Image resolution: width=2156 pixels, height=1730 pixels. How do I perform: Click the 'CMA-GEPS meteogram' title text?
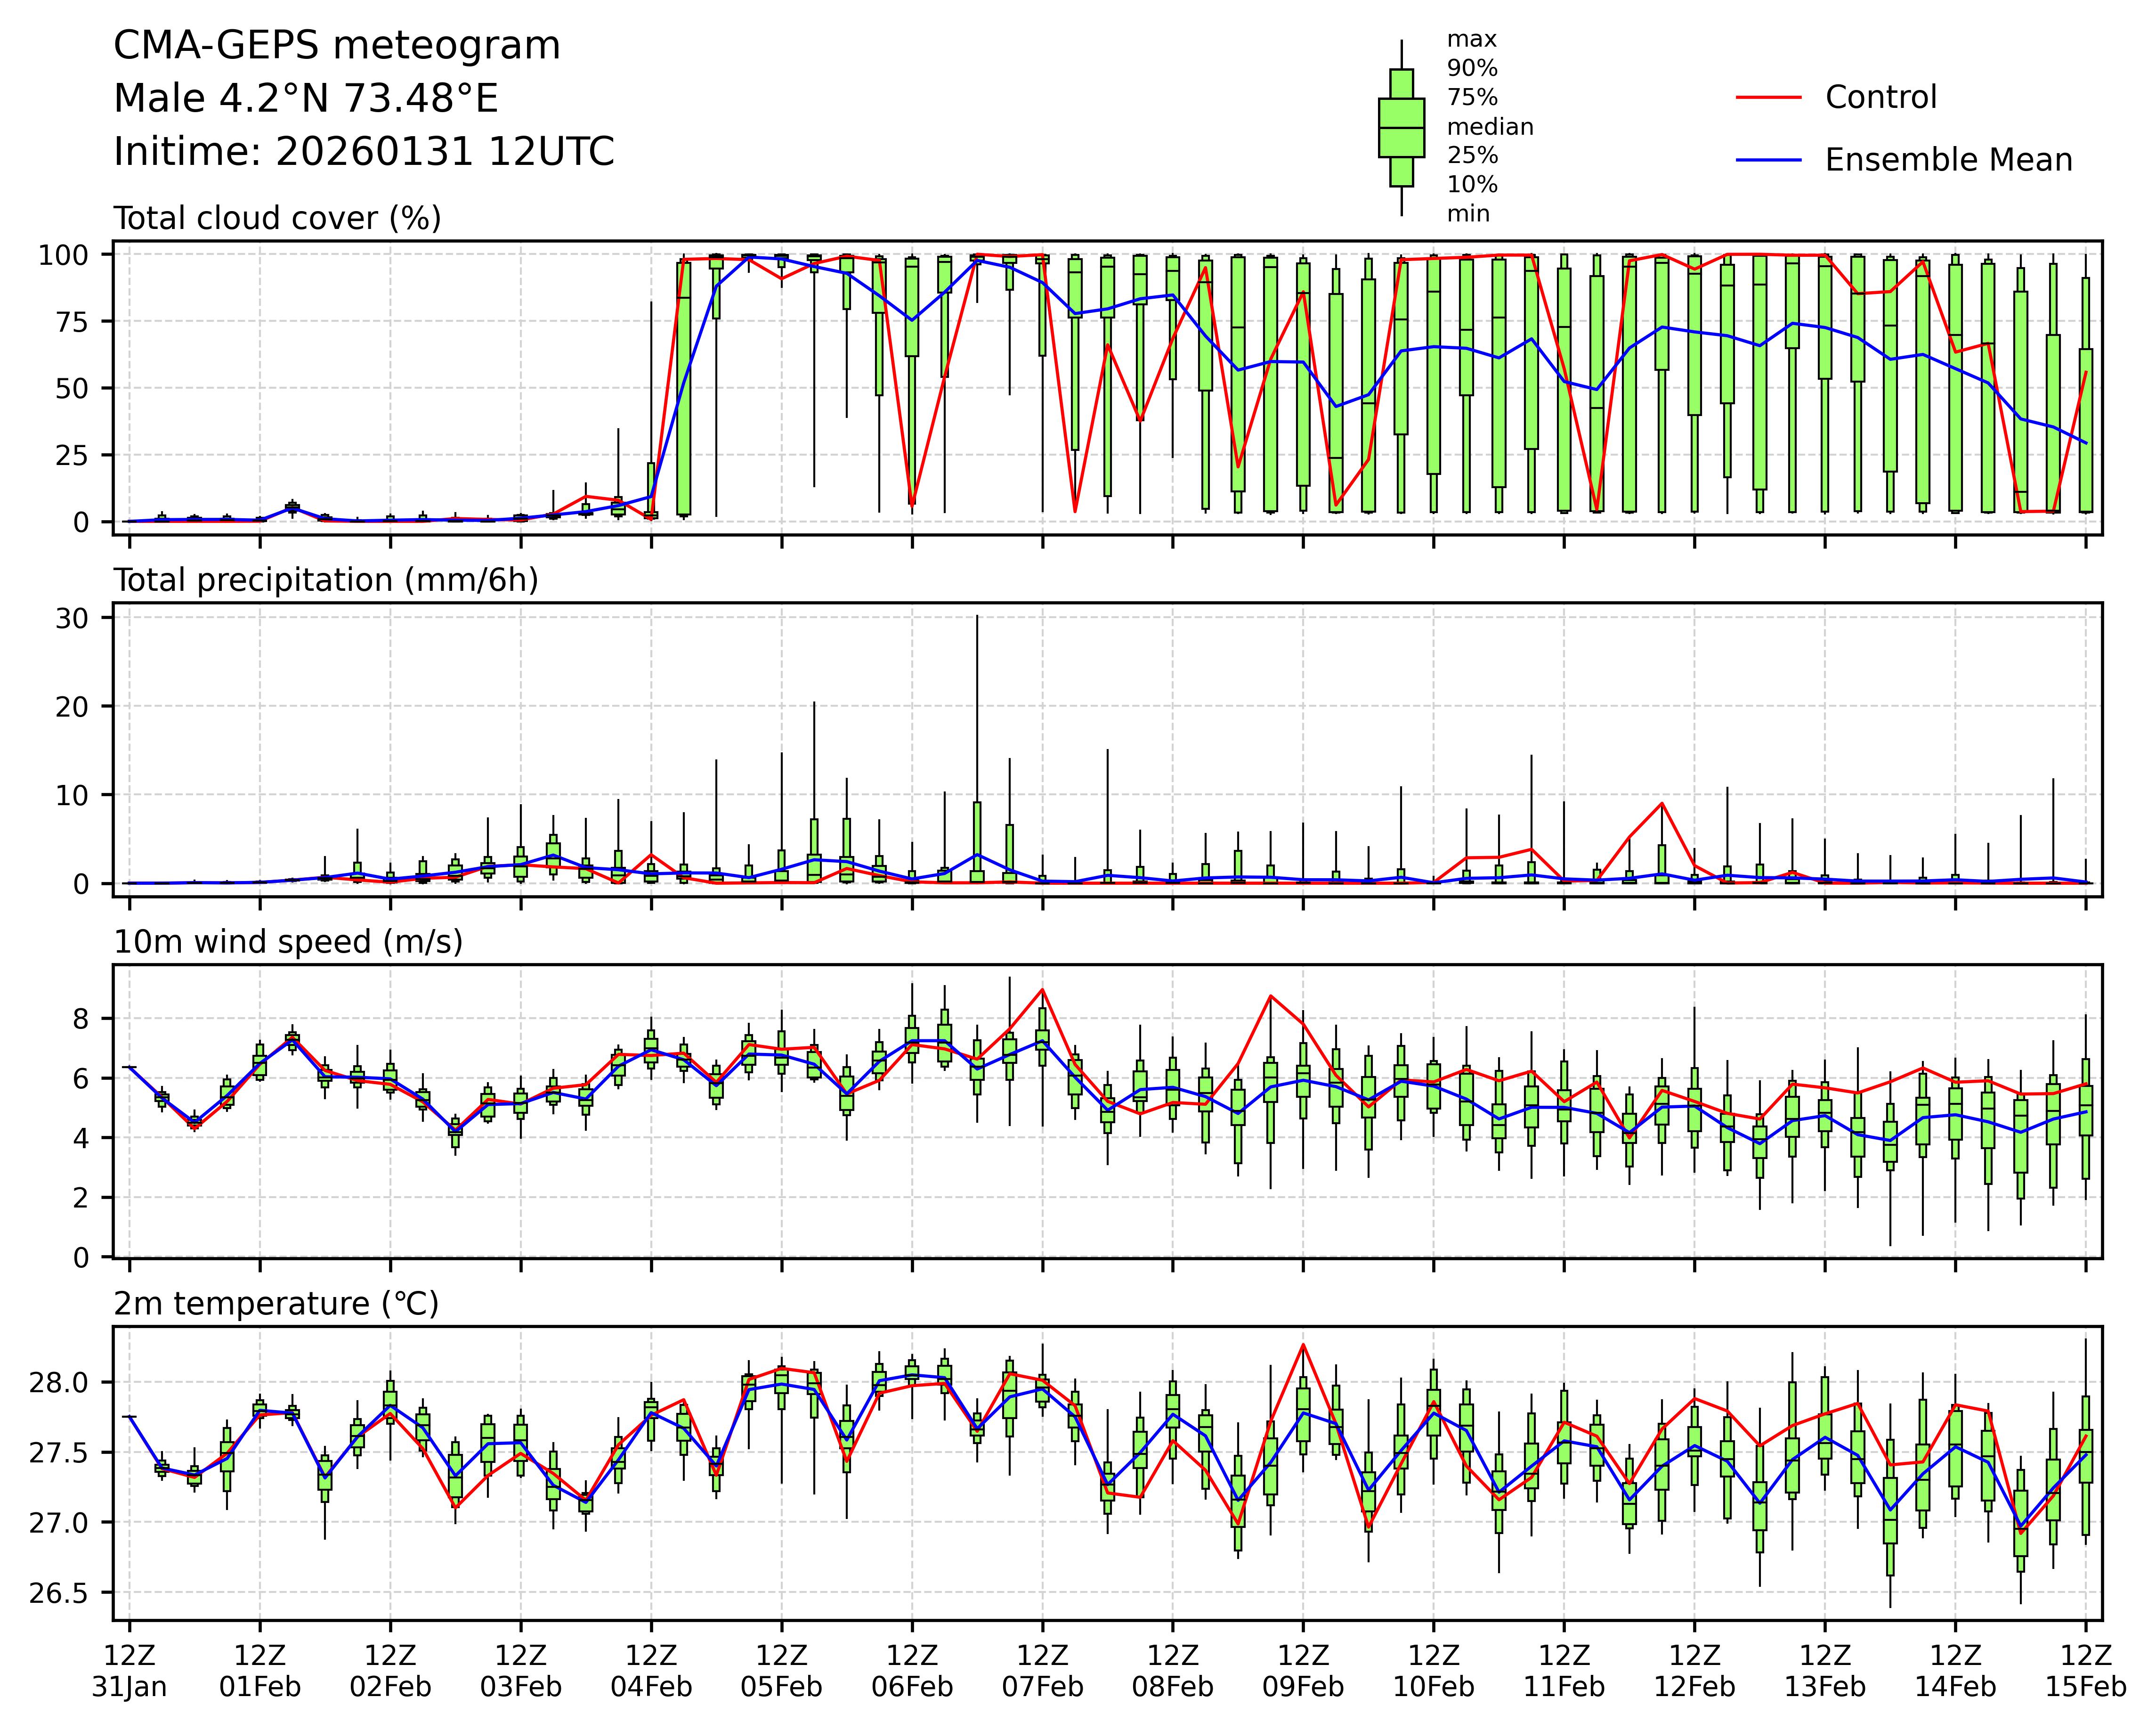pyautogui.click(x=337, y=46)
